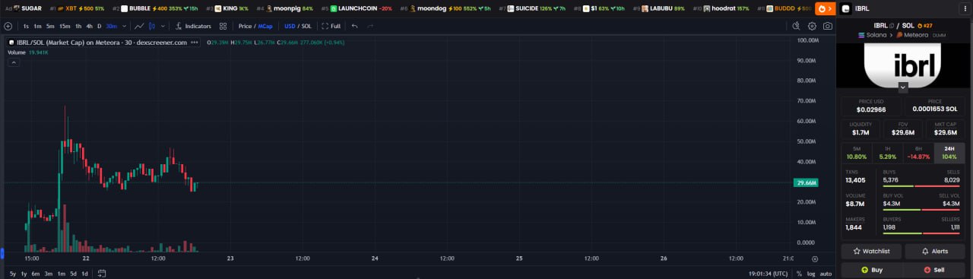Click the compare or add symbol plus icon
Screen dimensions: 973x279
pyautogui.click(x=8, y=26)
